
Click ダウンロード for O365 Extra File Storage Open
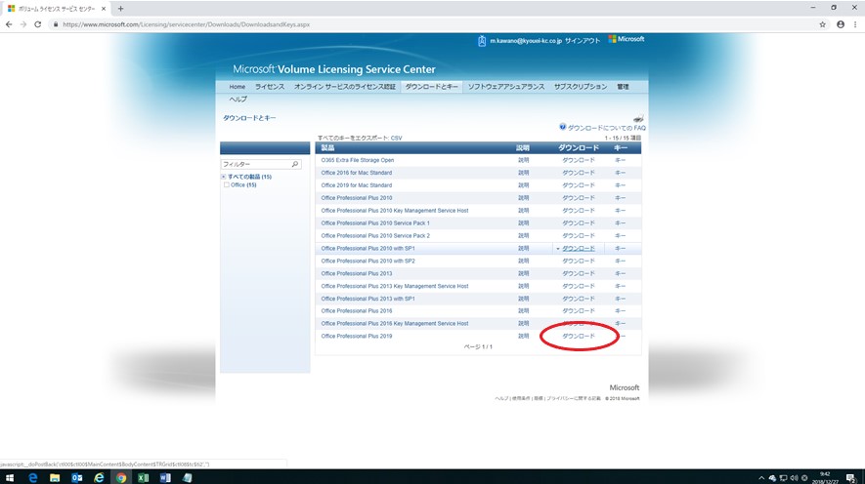pos(579,160)
